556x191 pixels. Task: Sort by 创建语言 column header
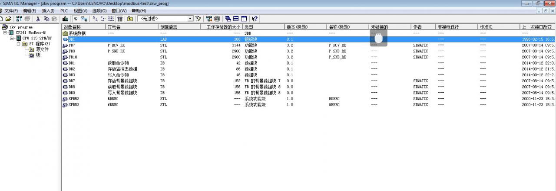(x=179, y=27)
